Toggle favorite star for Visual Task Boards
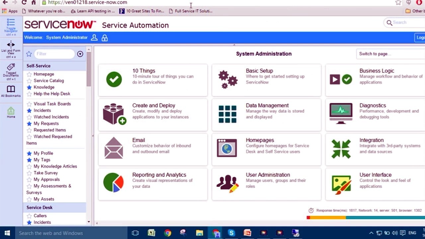425x239 pixels. (29, 104)
